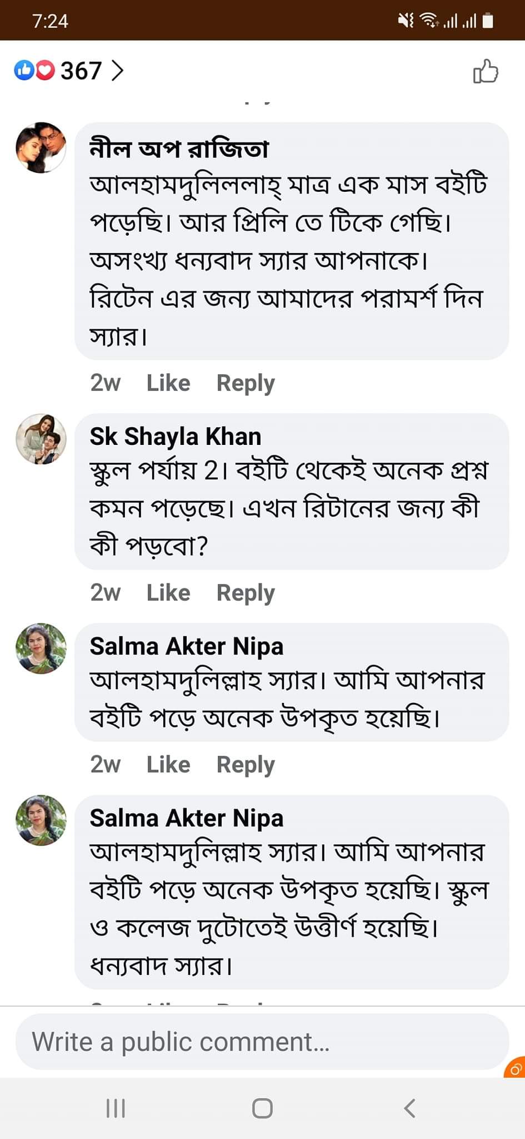
Task: Open the নীল অপ রাজিতা name link
Action: point(179,148)
